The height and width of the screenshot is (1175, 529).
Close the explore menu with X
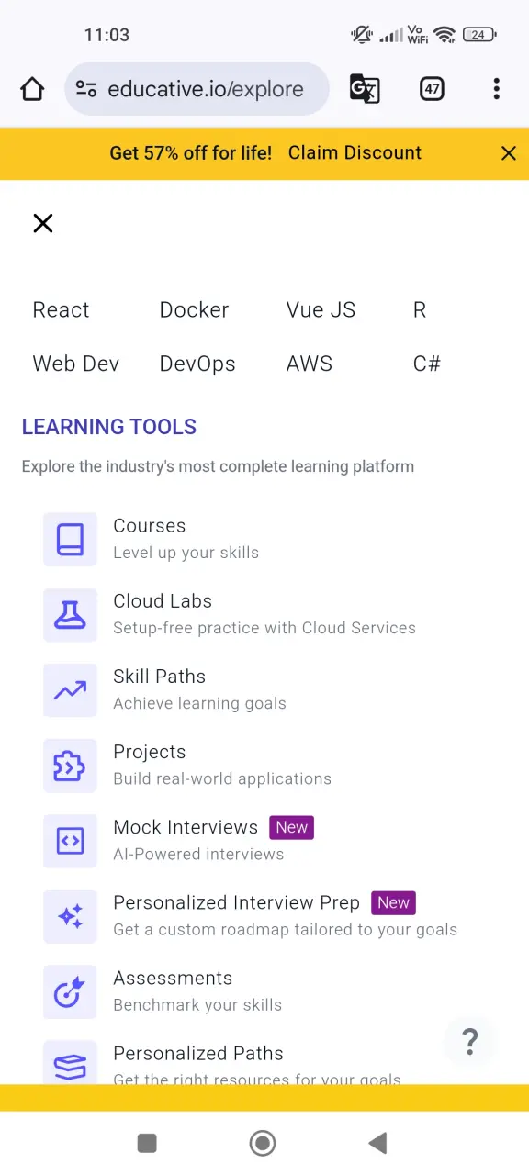(43, 223)
